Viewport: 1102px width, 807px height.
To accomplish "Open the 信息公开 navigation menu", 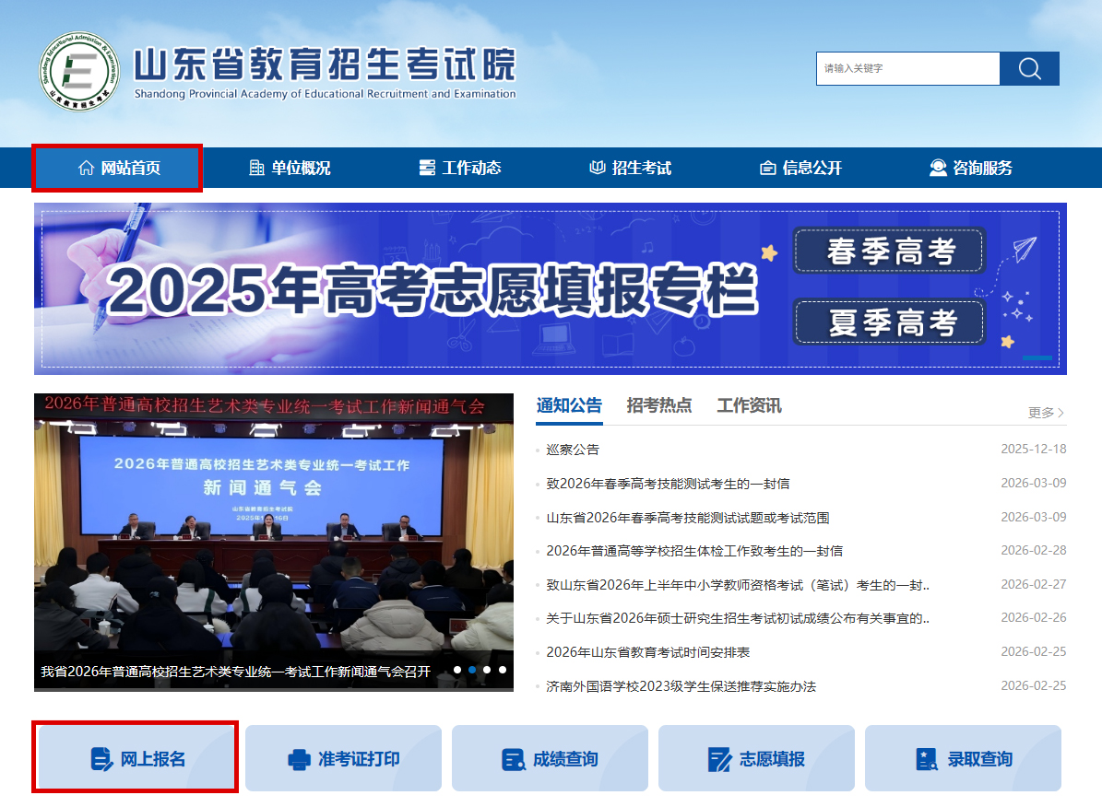I will pyautogui.click(x=800, y=168).
